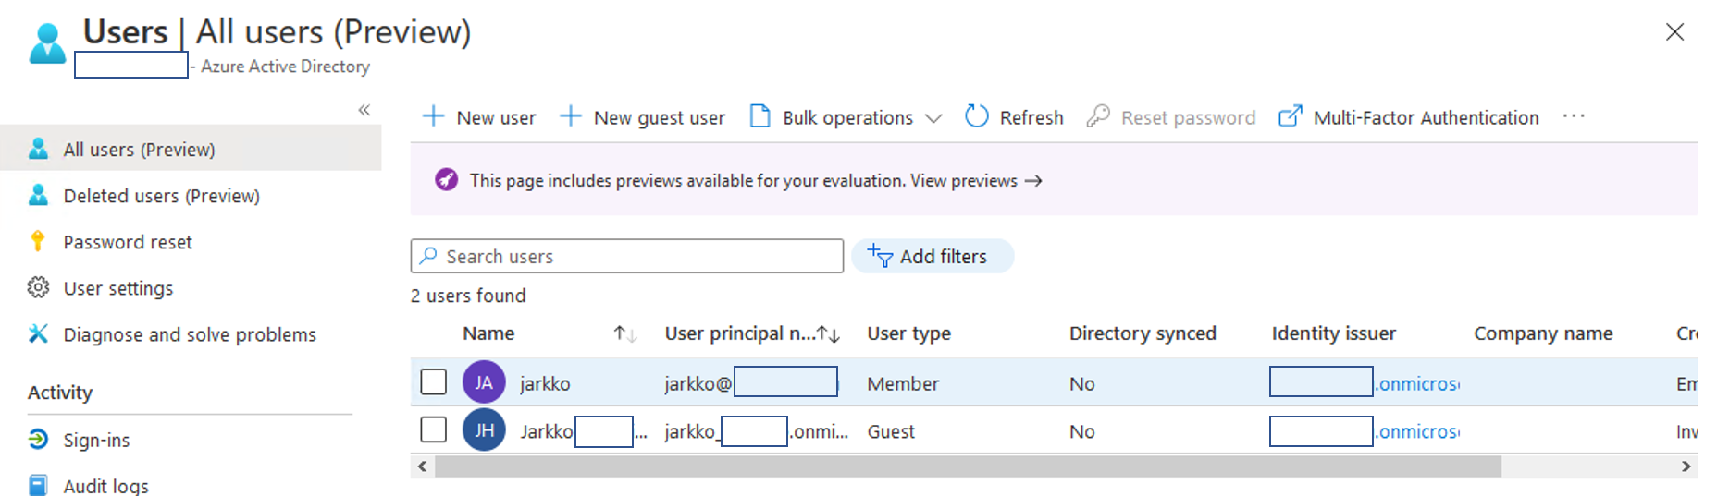Image resolution: width=1717 pixels, height=496 pixels.
Task: Click the New guest user plus icon
Action: 571,116
